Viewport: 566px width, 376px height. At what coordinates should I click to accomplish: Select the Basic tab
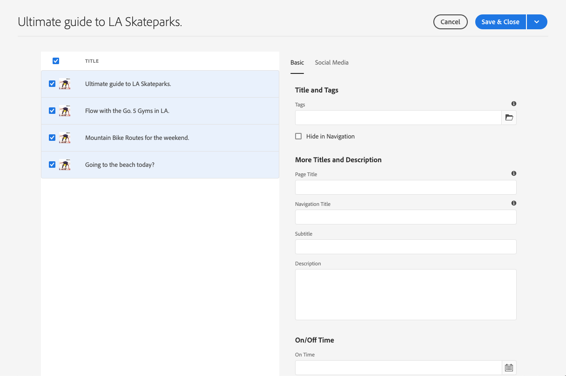(x=297, y=62)
